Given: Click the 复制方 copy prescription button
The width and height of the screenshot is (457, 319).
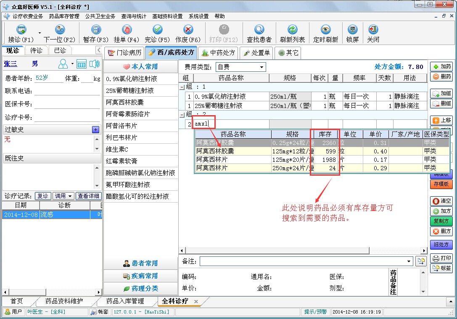Looking at the screenshot, I should [441, 221].
